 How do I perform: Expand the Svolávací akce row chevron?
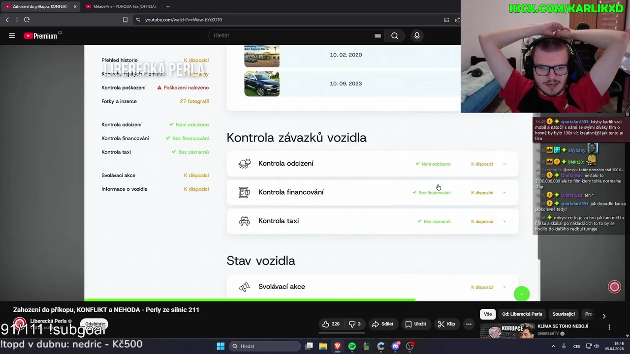(504, 287)
